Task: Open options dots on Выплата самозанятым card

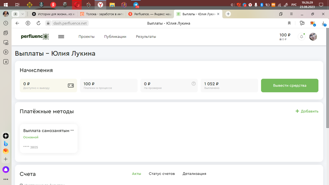Action: [72, 130]
